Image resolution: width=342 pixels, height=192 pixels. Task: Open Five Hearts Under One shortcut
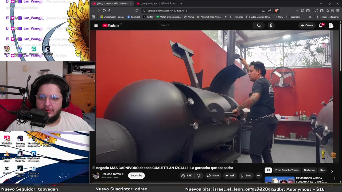tap(20, 156)
